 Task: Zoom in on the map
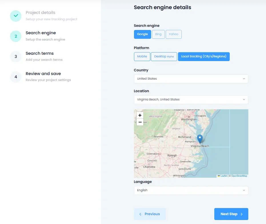[140, 115]
